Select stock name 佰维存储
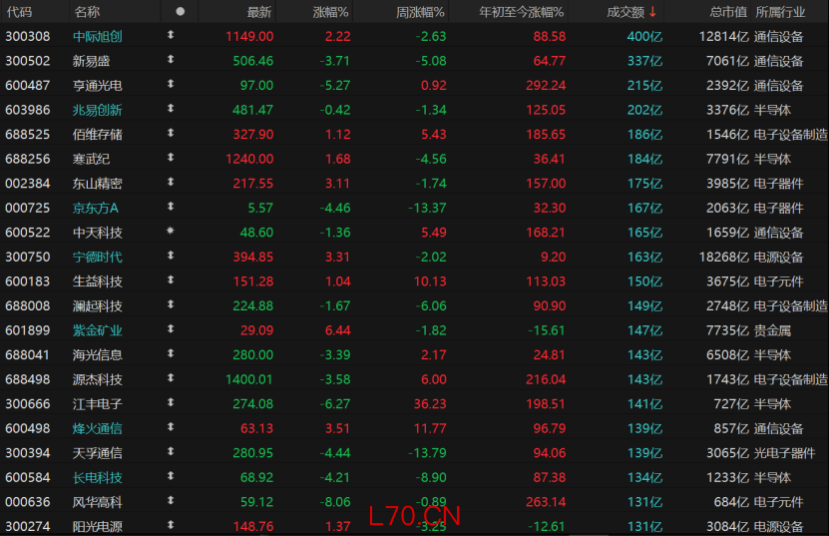The image size is (829, 536). (x=98, y=135)
